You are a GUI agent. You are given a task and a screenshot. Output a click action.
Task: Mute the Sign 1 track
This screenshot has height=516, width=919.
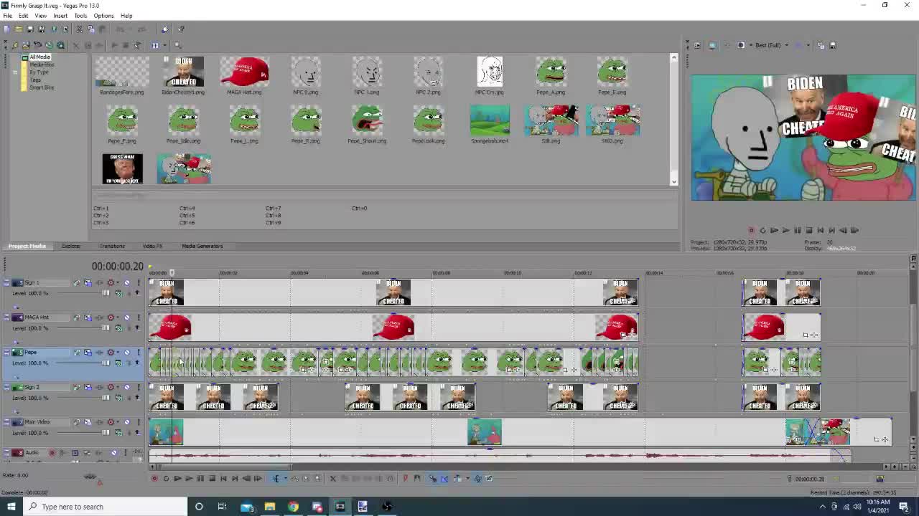click(127, 282)
